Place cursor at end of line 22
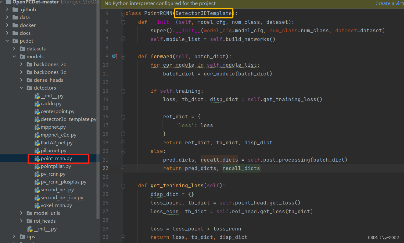 click(260, 168)
